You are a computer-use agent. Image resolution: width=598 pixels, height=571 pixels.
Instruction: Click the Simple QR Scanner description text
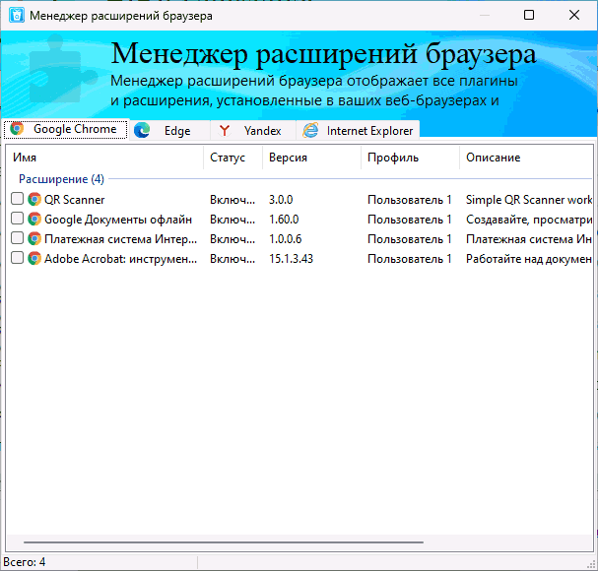tap(529, 200)
